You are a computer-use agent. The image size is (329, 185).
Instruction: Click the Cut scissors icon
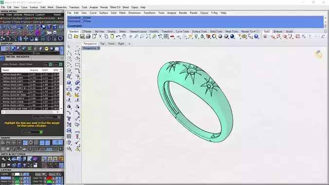pos(100,37)
